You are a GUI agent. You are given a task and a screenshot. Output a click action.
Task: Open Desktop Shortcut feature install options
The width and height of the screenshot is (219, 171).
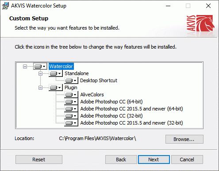click(x=71, y=80)
